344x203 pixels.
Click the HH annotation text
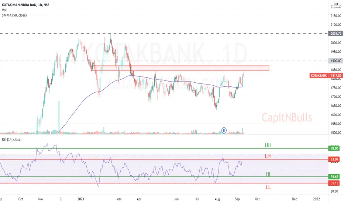(268, 145)
